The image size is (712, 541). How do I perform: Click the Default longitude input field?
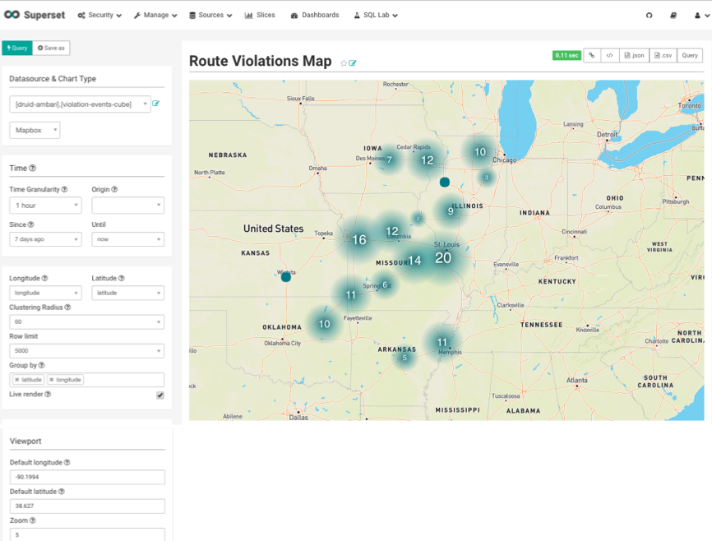(x=87, y=477)
